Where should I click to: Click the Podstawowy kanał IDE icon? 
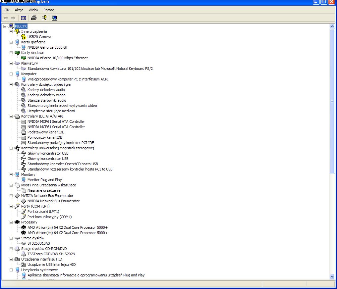24,132
